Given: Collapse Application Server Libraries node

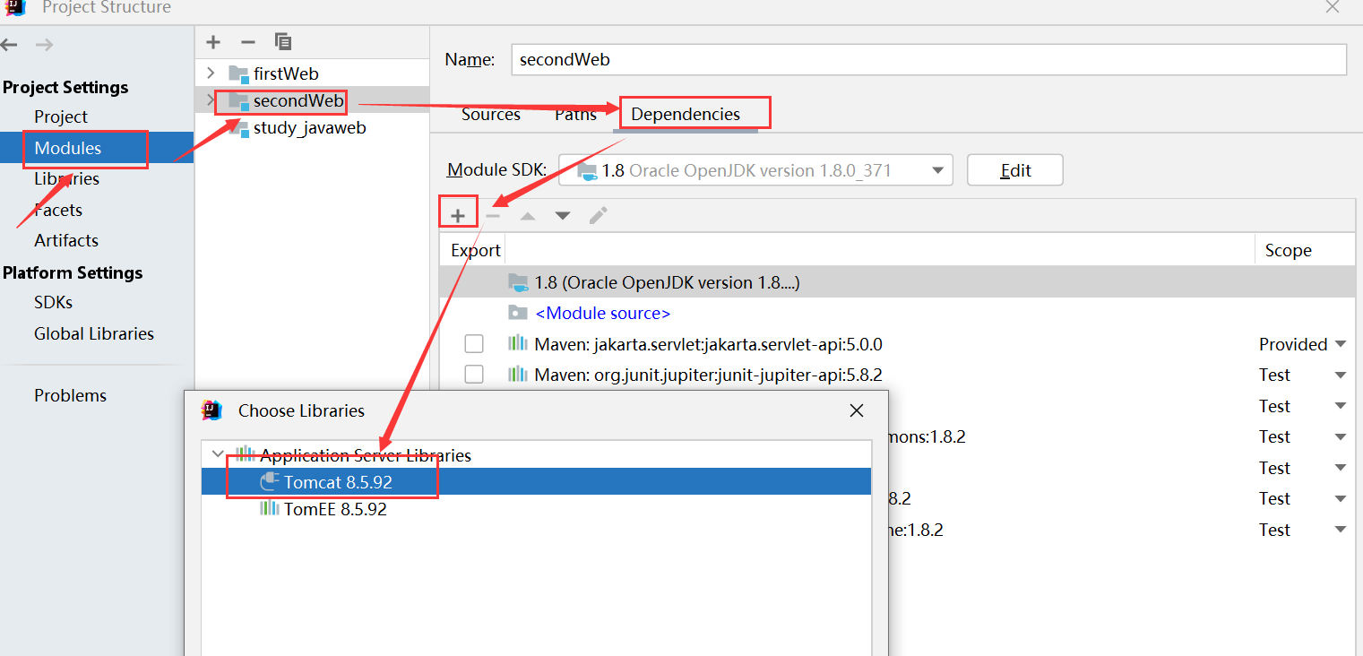Looking at the screenshot, I should (x=218, y=454).
